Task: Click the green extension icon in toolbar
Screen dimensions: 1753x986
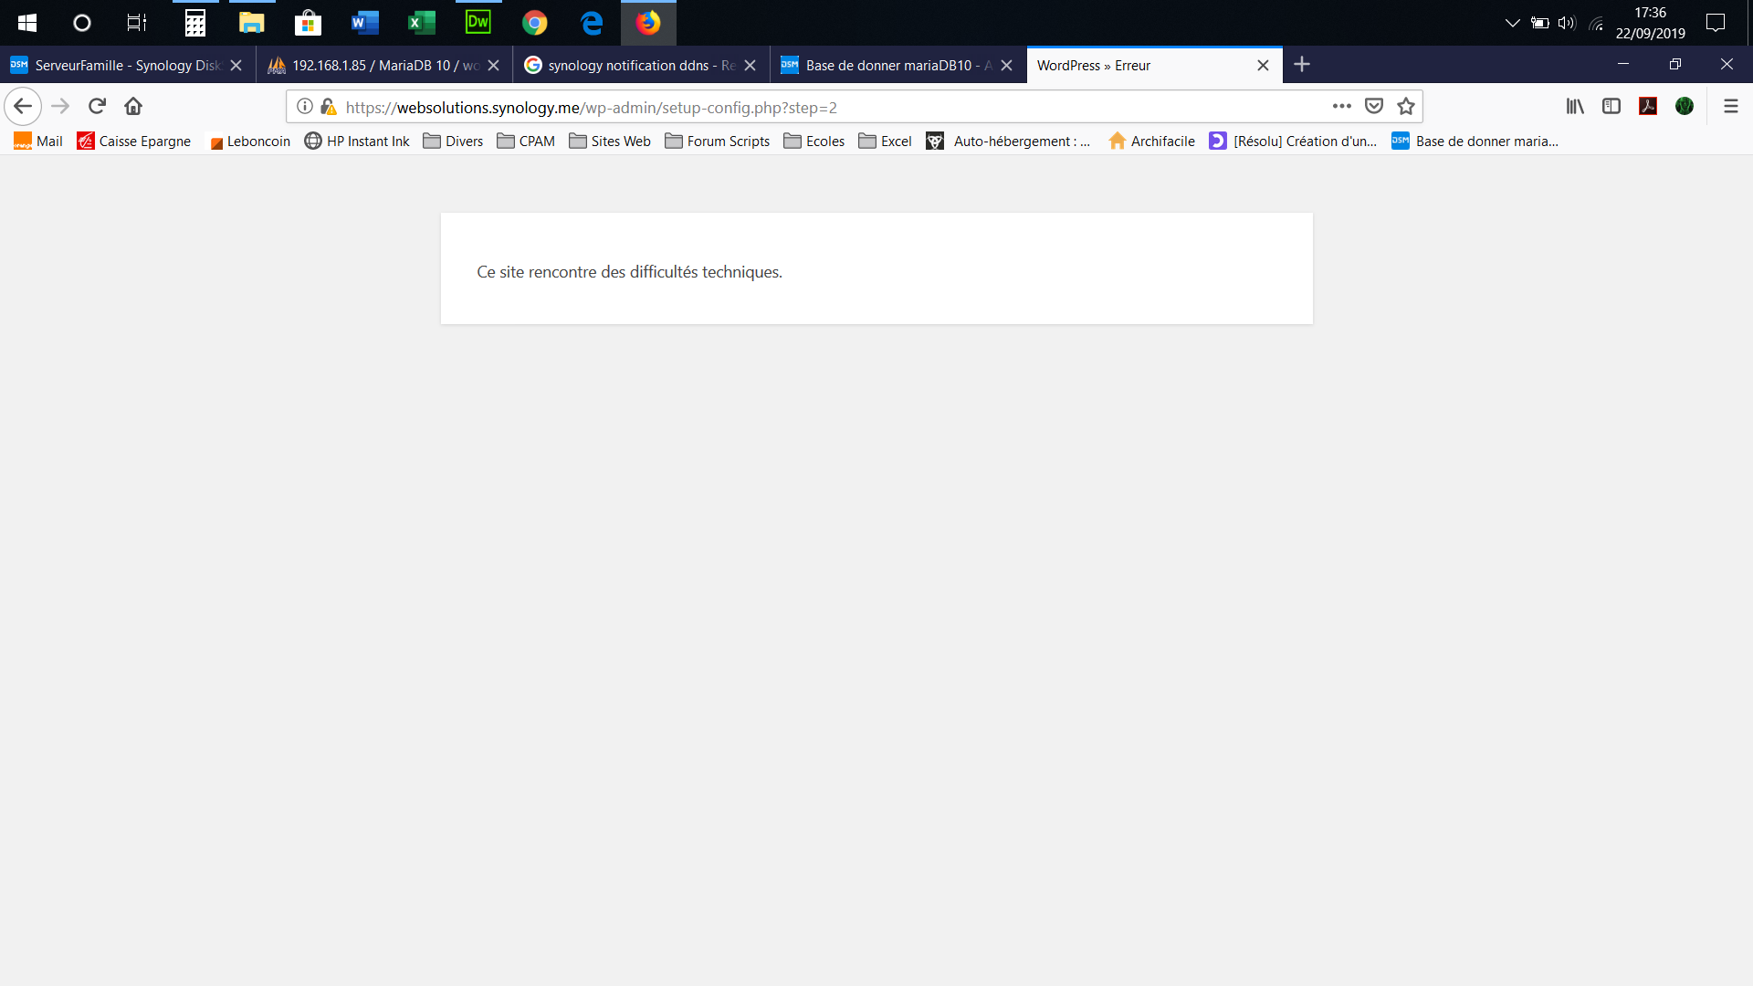Action: click(1685, 107)
